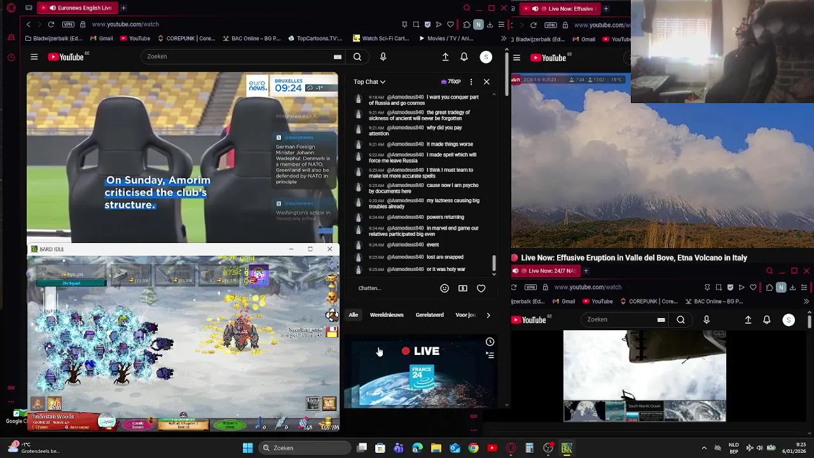Open downloads in Euronews window
814x458 pixels.
(490, 24)
